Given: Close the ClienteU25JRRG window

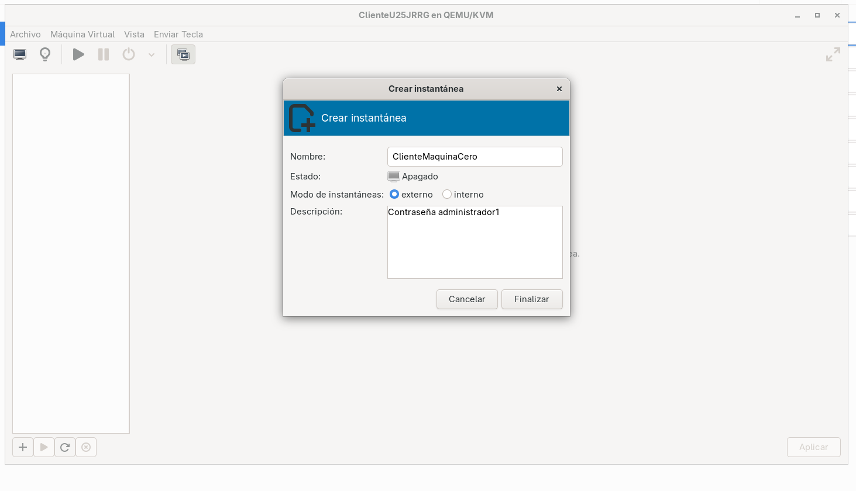Looking at the screenshot, I should coord(837,15).
